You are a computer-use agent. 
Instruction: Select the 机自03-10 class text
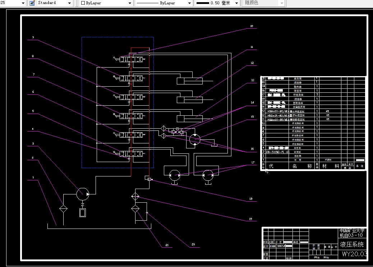point(351,235)
